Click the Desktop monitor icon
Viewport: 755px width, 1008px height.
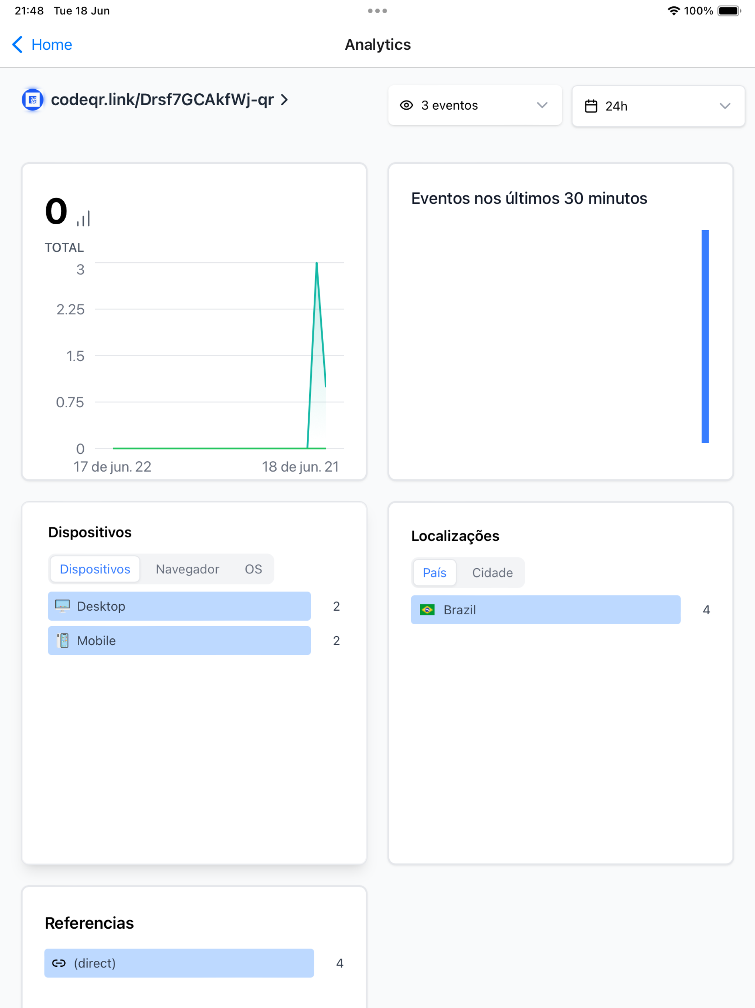62,605
